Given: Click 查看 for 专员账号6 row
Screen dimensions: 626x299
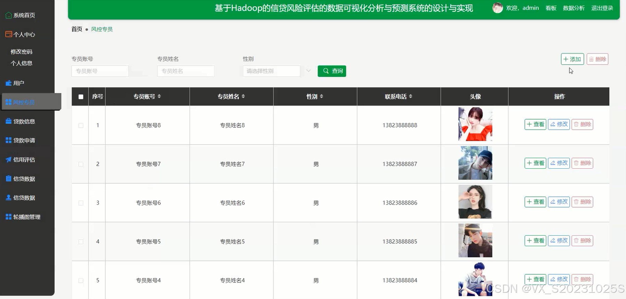Looking at the screenshot, I should (536, 202).
